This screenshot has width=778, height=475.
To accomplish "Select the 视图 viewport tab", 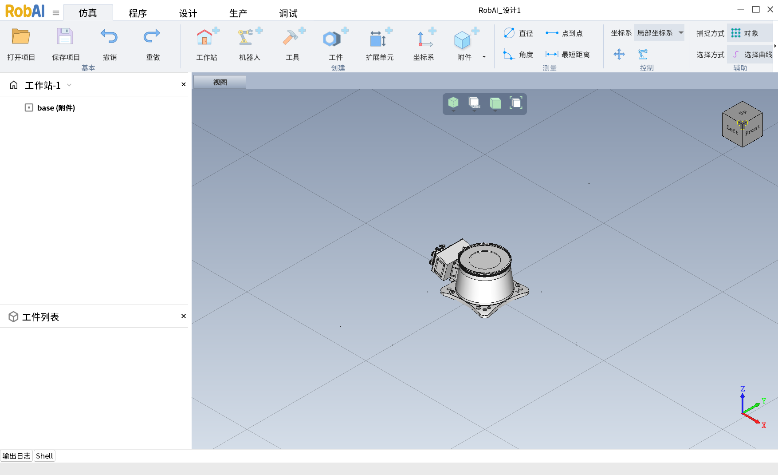I will [220, 82].
